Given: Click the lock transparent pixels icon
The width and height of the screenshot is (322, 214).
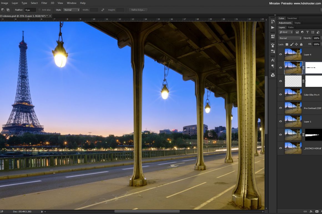Looking at the screenshot, I should (x=287, y=44).
